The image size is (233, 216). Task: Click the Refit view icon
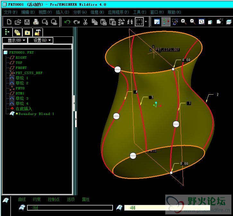coord(202,22)
